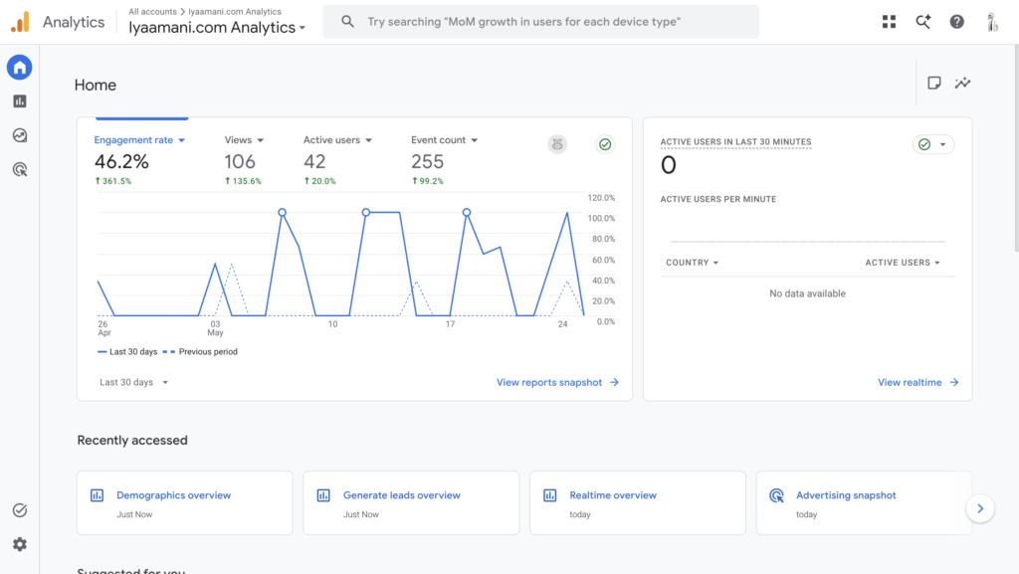Screen dimensions: 1019x574
Task: Open Realtime overview link
Action: (613, 494)
